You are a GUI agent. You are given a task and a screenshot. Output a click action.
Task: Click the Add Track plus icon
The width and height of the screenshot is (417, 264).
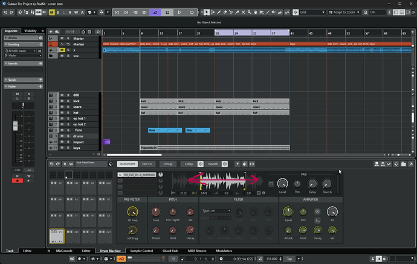click(x=51, y=32)
